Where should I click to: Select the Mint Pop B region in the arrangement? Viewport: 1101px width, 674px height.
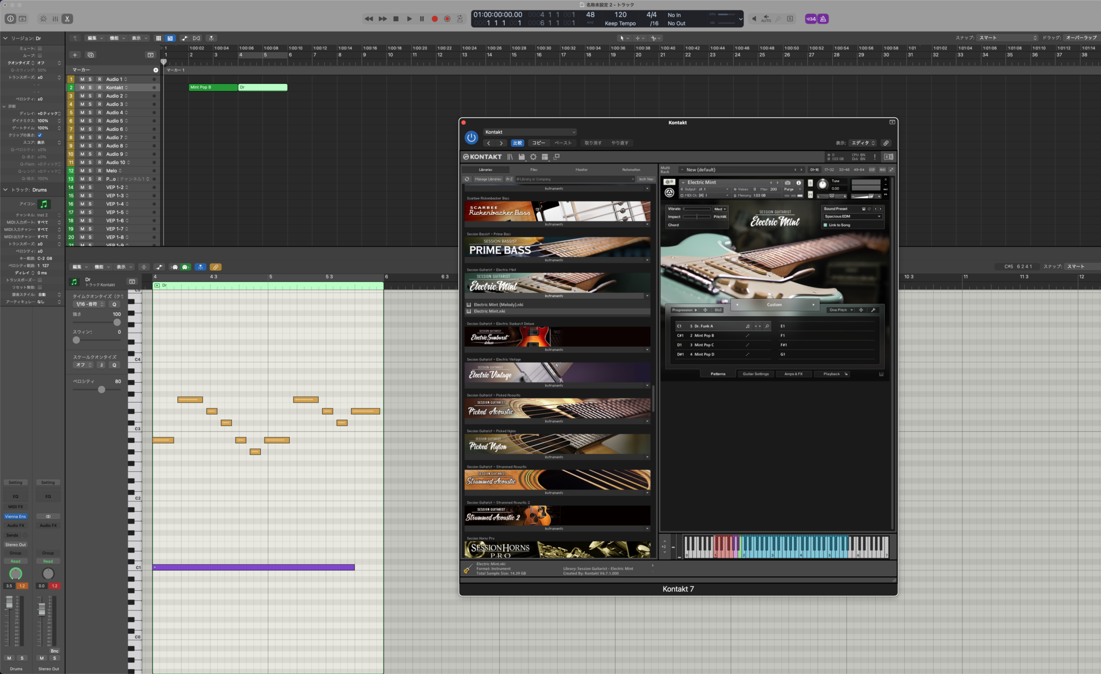[x=212, y=87]
